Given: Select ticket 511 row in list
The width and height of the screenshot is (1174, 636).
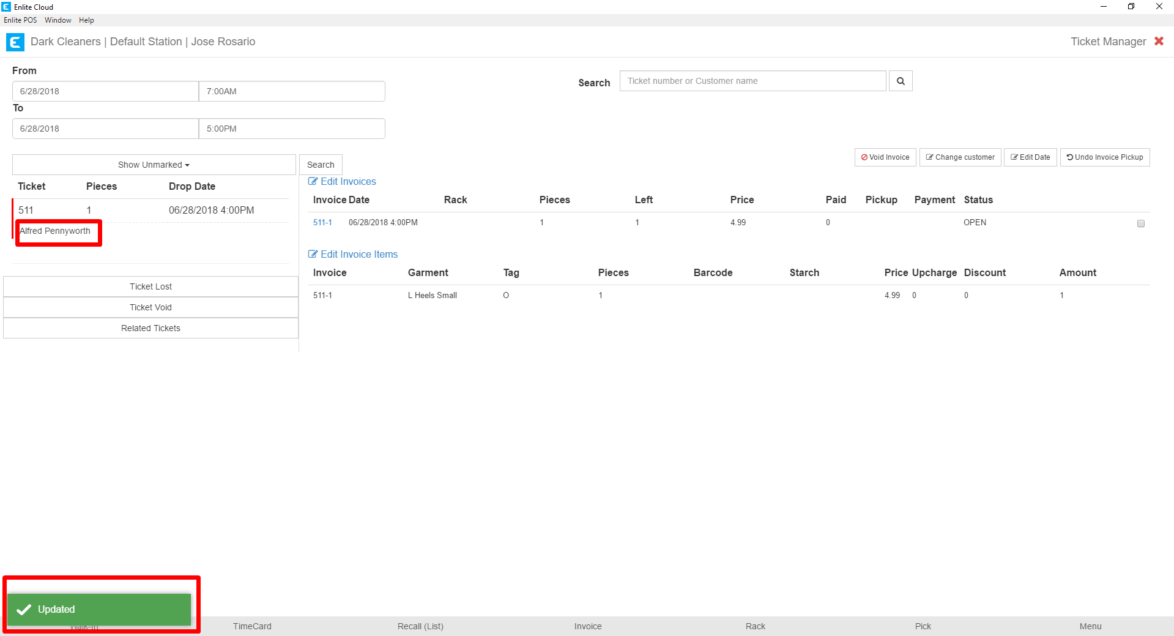Looking at the screenshot, I should (x=150, y=210).
